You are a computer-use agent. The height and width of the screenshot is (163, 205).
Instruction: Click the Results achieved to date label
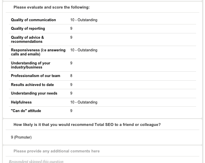pyautogui.click(x=33, y=85)
